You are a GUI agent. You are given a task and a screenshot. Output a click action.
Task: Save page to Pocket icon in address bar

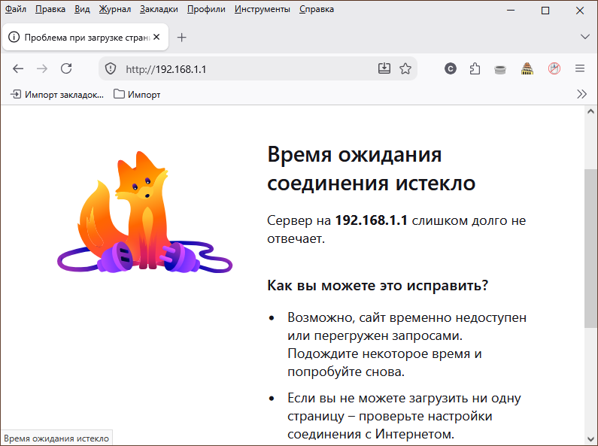(384, 68)
